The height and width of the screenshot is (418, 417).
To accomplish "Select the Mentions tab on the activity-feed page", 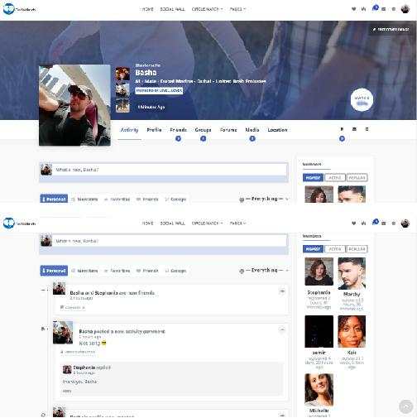I will 84,271.
